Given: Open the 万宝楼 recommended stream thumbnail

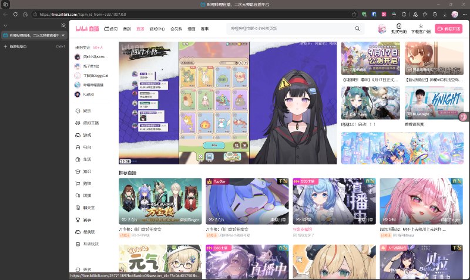Looking at the screenshot, I should 160,201.
